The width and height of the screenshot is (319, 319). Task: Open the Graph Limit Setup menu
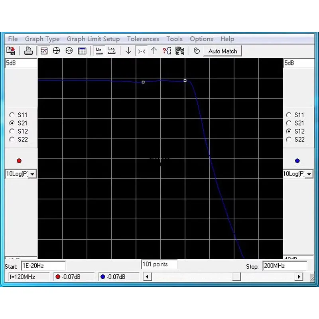pyautogui.click(x=93, y=39)
